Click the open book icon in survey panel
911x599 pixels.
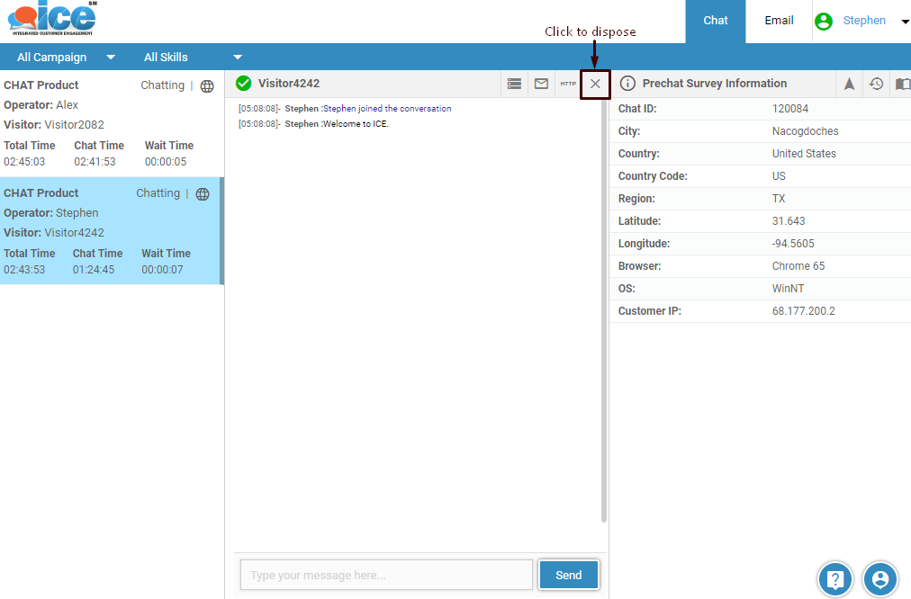tap(902, 84)
